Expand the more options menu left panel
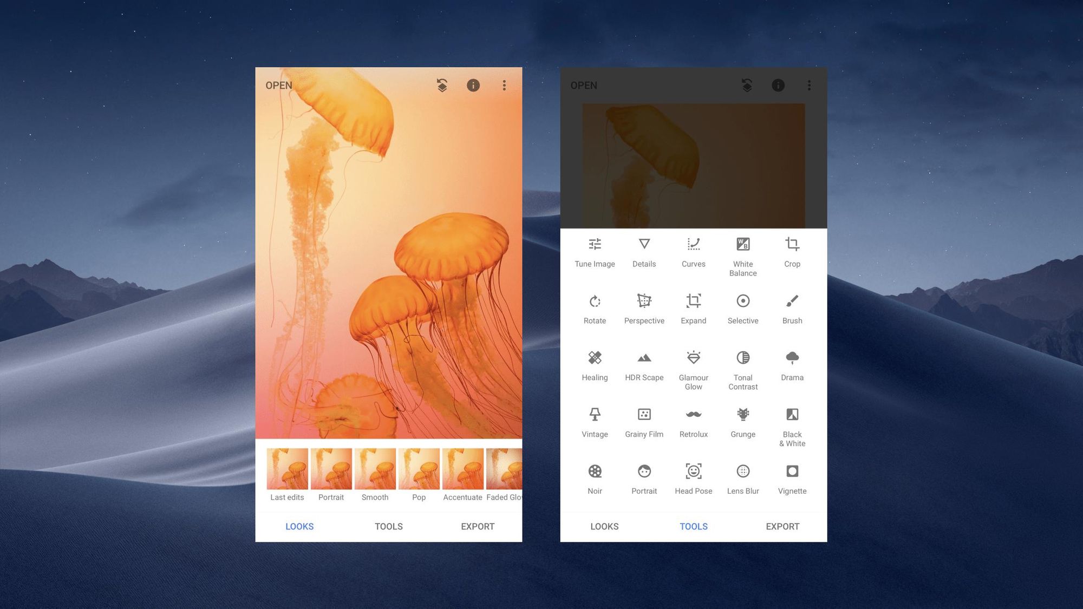Image resolution: width=1083 pixels, height=609 pixels. click(x=504, y=84)
